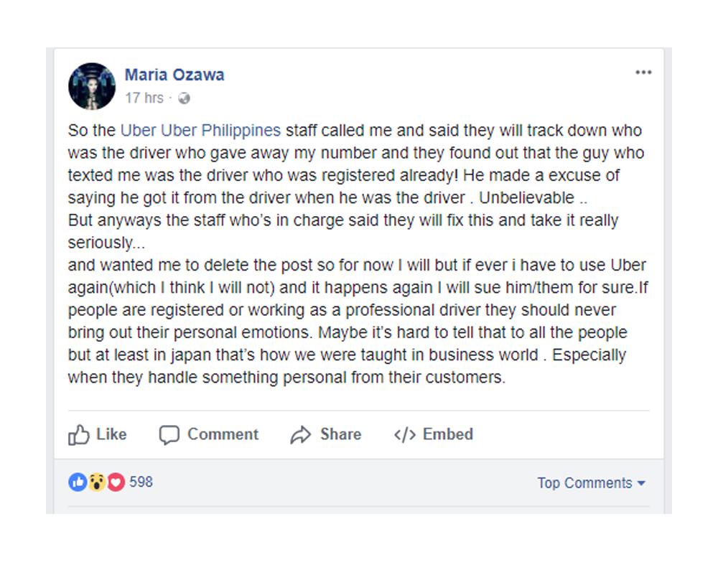Click the Embed button label
The height and width of the screenshot is (570, 718).
[x=448, y=434]
